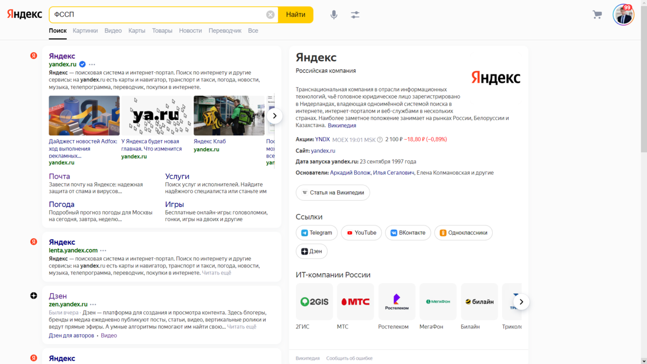The width and height of the screenshot is (647, 364).
Task: Open the ВКонтакте link button
Action: [408, 233]
